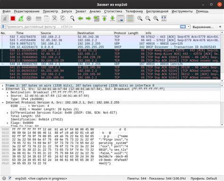Jump to the first packet icon

coord(104,18)
